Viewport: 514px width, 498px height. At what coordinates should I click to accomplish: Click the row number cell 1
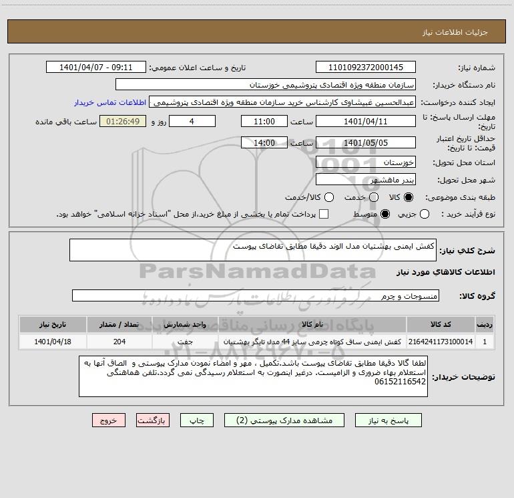(485, 342)
